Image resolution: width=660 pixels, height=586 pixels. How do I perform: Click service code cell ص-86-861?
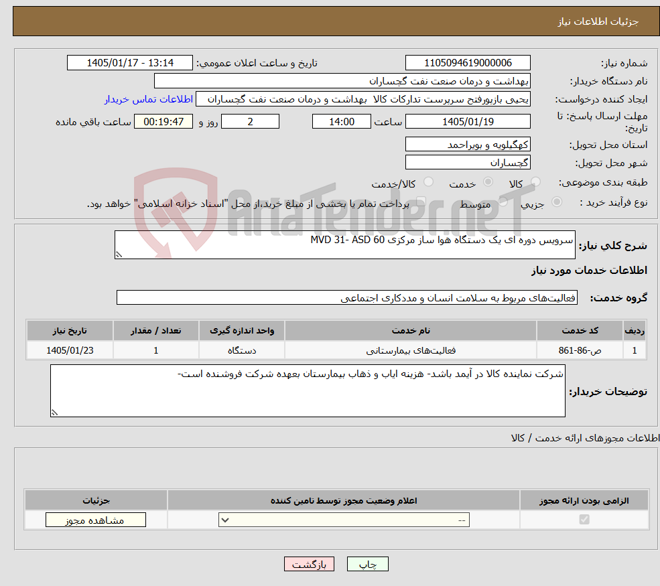580,350
